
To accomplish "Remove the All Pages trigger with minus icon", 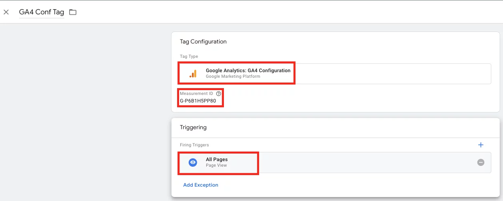I will (x=481, y=162).
